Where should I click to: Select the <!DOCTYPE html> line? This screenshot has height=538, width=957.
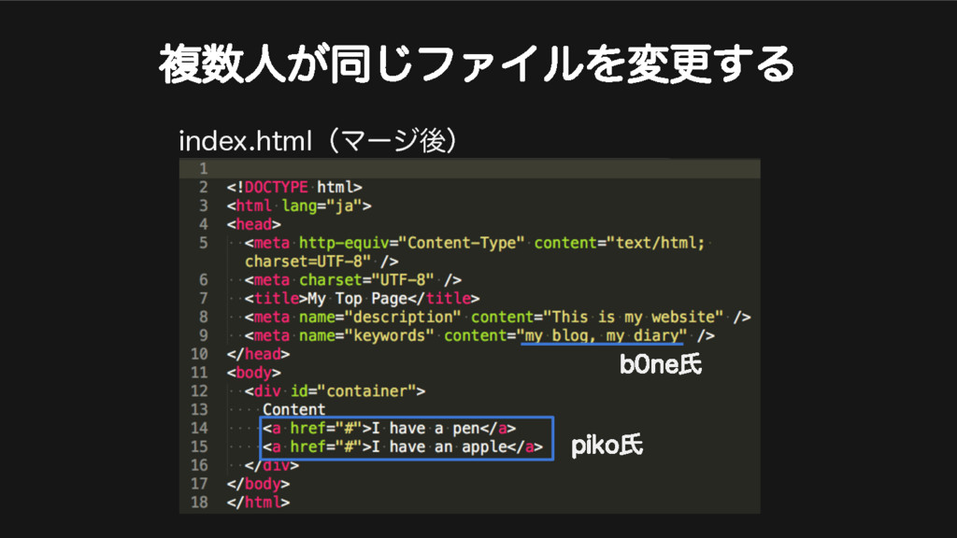click(x=294, y=187)
